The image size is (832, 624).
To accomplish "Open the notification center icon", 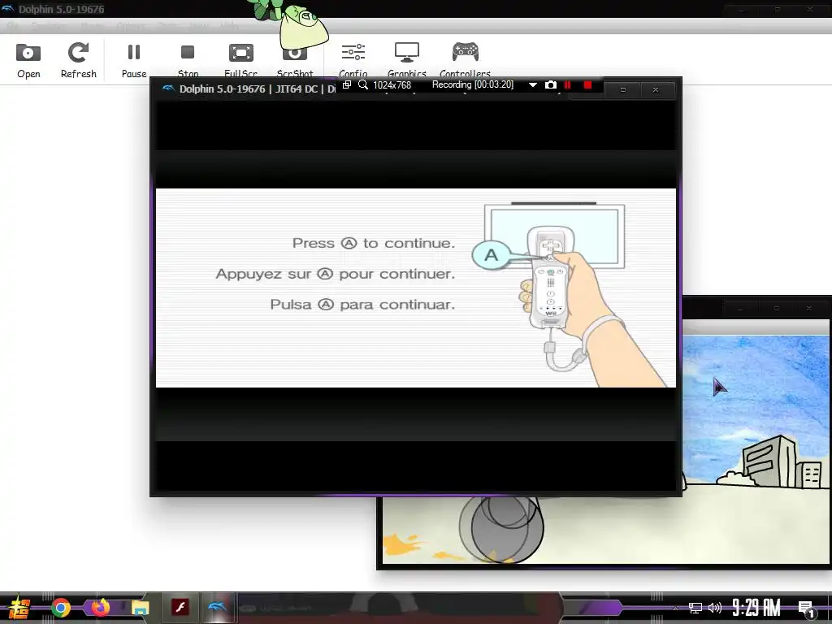I will tap(807, 608).
